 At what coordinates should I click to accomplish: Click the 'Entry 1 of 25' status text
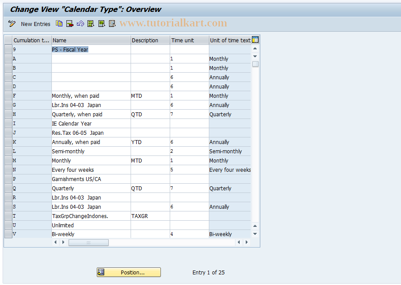coord(208,272)
